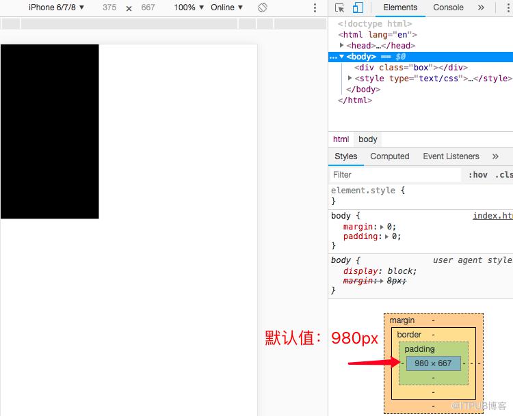Image resolution: width=513 pixels, height=416 pixels.
Task: Collapse the body element node
Action: [341, 57]
